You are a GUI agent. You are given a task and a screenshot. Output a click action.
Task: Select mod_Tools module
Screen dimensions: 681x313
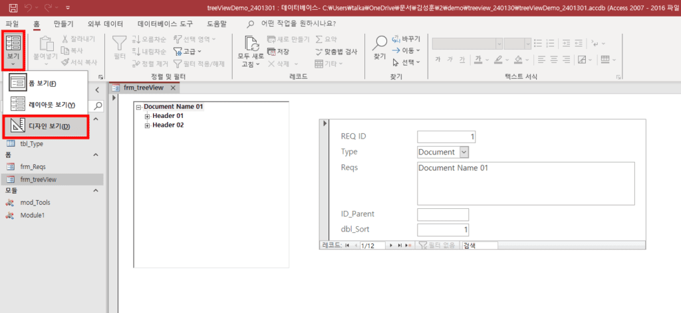[x=36, y=202]
